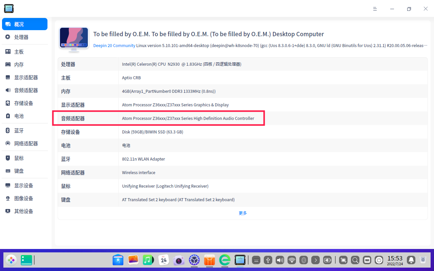Image resolution: width=434 pixels, height=271 pixels.
Task: Select 概况 overview in the sidebar
Action: (25, 24)
